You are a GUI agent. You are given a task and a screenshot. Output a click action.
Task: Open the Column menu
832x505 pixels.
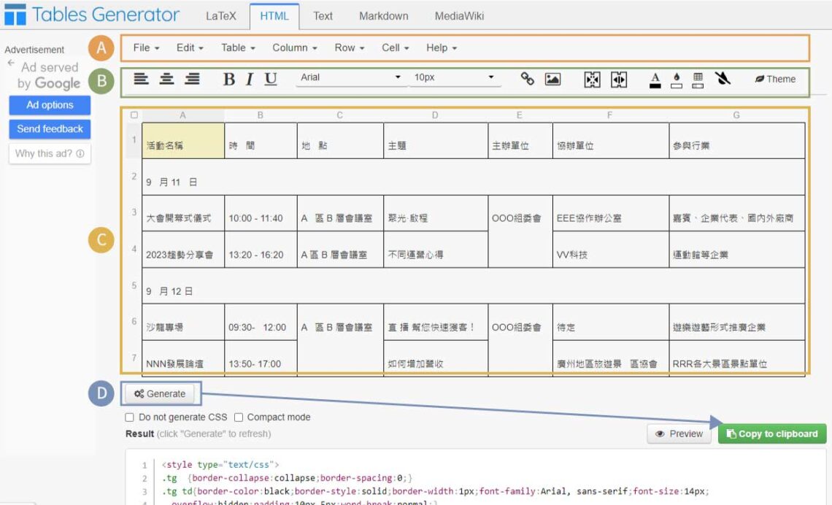tap(295, 47)
